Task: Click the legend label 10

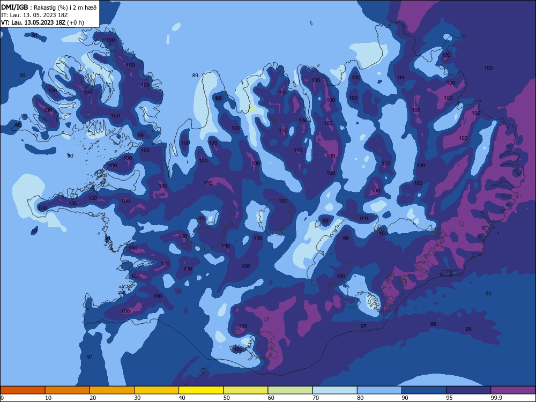Action: [48, 398]
